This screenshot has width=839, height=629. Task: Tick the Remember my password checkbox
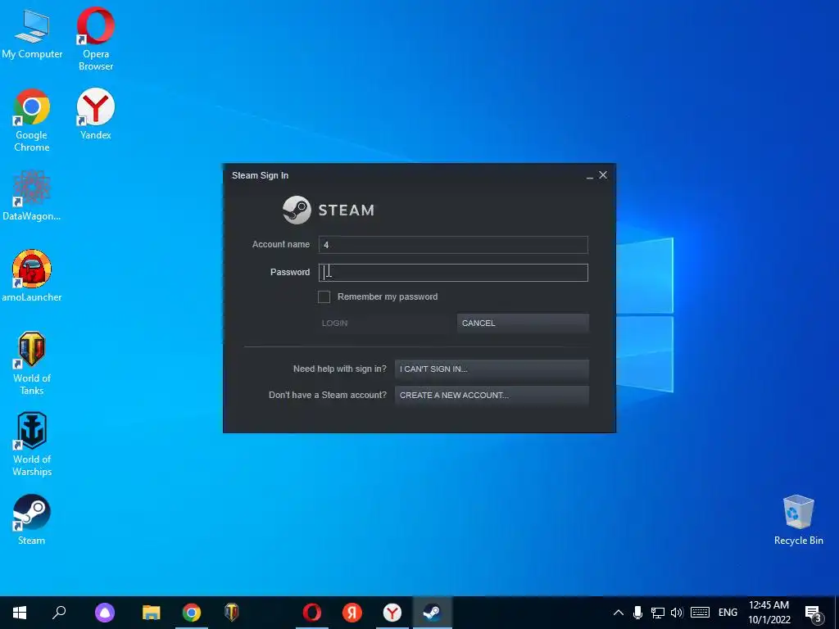pos(324,296)
